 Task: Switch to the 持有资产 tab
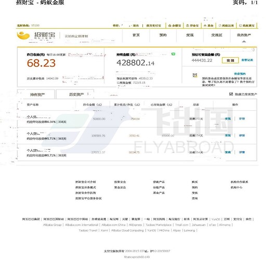click(37, 95)
